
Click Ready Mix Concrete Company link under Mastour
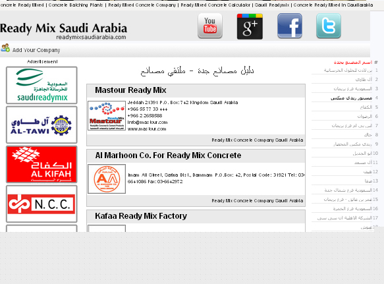pyautogui.click(x=258, y=140)
